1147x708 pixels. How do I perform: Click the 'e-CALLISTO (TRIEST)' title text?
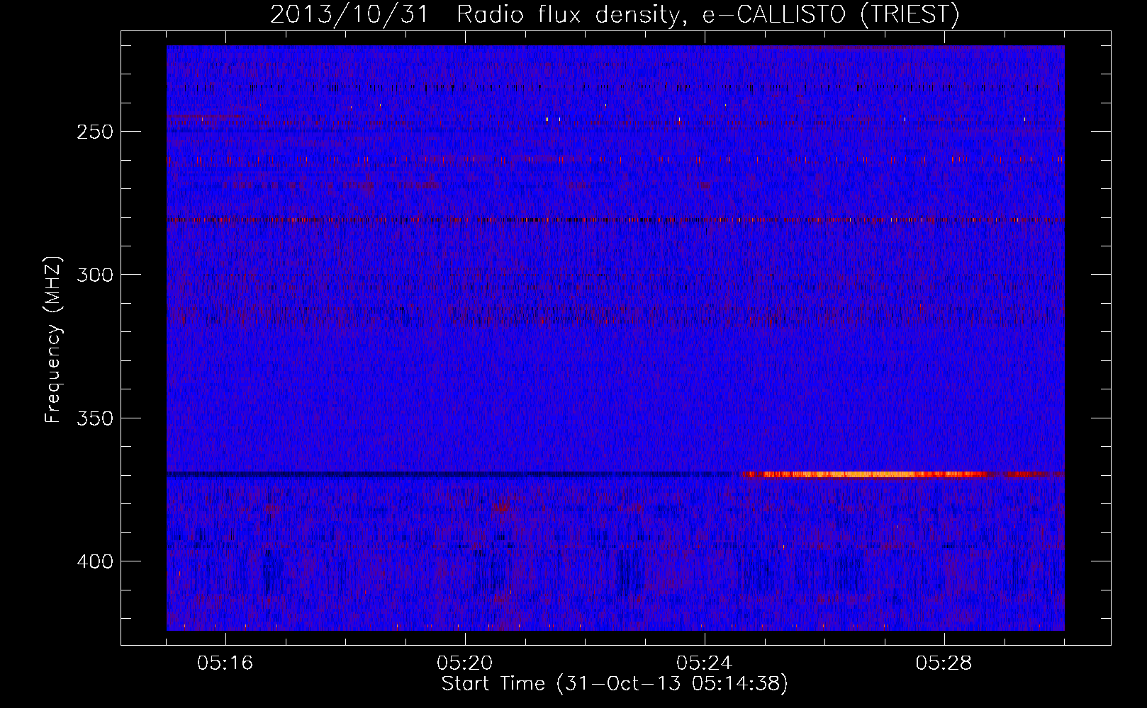[x=831, y=15]
